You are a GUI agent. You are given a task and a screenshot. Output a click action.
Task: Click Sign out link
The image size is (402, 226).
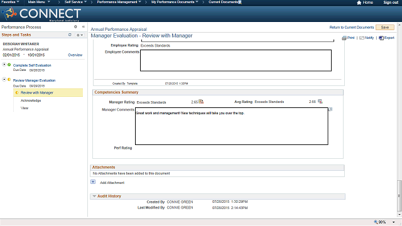point(391,3)
